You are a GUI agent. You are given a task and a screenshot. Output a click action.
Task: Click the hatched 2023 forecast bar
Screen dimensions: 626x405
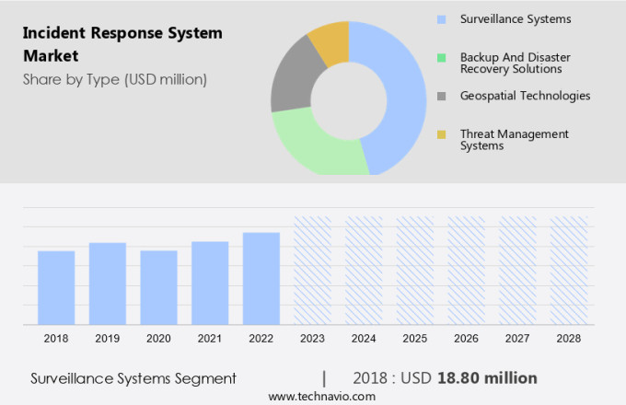(x=312, y=271)
